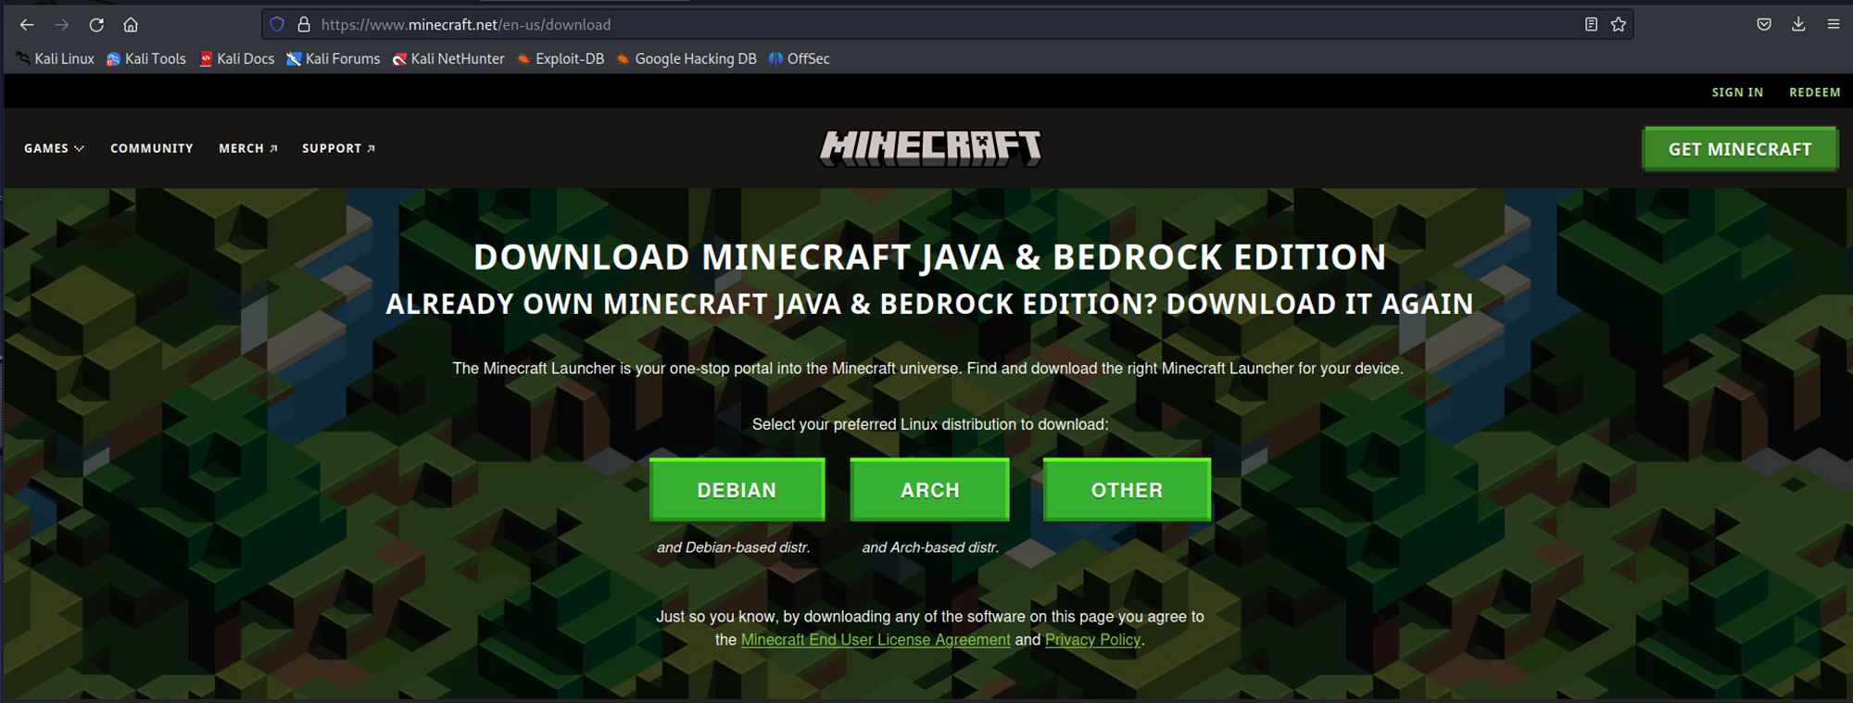The image size is (1853, 703).
Task: Reload the current page
Action: (96, 25)
